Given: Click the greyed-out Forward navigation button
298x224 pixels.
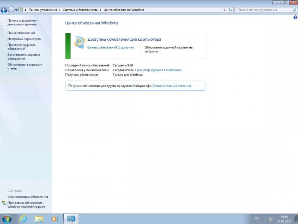Looking at the screenshot, I should pyautogui.click(x=11, y=10).
